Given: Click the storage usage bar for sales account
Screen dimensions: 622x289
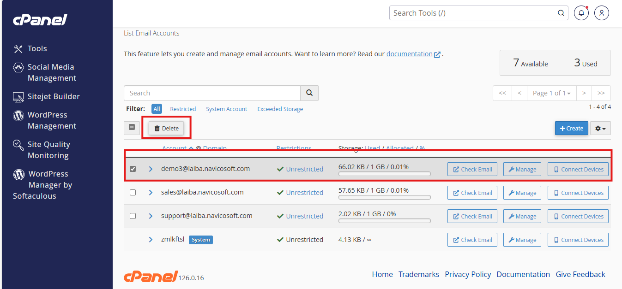Looking at the screenshot, I should (x=384, y=197).
